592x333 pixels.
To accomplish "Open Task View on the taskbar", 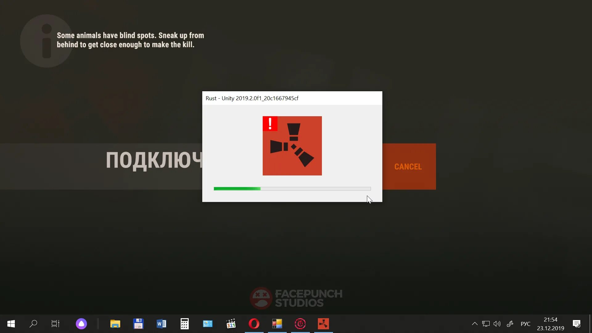I will [55, 324].
